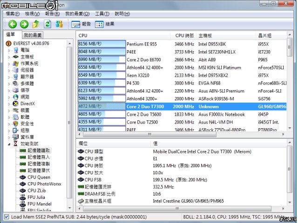Click the 記憶體寫入 memory icon
The image size is (298, 223).
coord(23,157)
